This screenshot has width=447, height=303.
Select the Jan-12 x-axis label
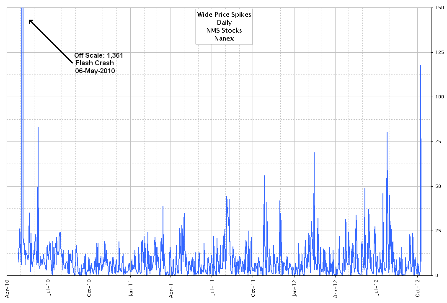tap(295, 288)
